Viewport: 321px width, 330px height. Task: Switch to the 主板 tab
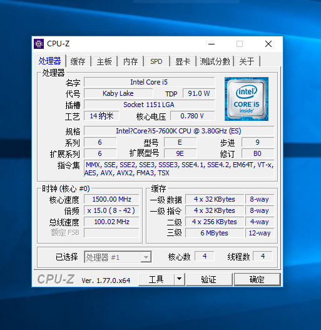tap(104, 61)
